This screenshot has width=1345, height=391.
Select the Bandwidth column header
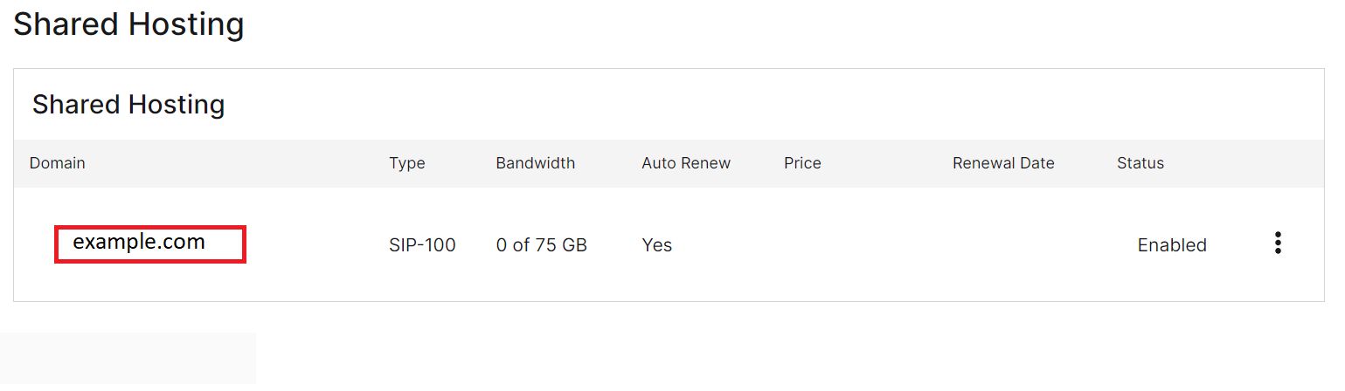(535, 163)
